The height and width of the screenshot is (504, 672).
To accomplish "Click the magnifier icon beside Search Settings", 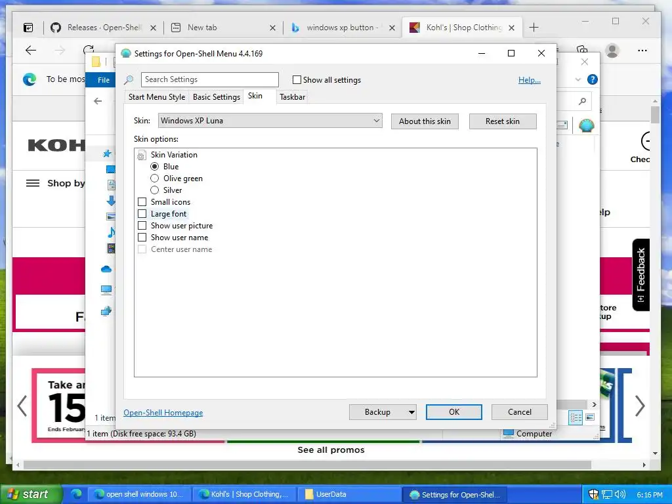I will [128, 79].
